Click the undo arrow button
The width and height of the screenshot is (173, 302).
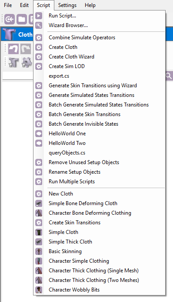(x=13, y=49)
